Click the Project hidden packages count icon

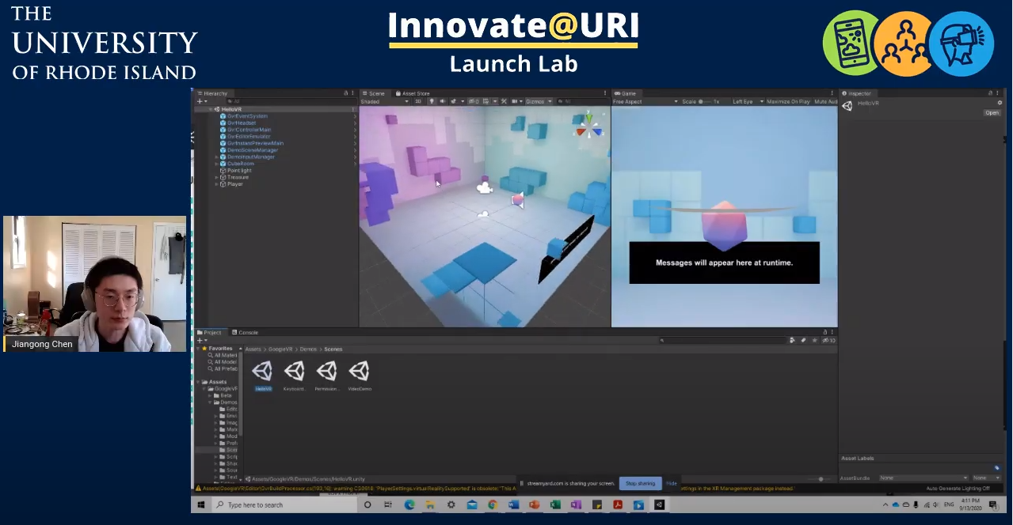tap(828, 340)
